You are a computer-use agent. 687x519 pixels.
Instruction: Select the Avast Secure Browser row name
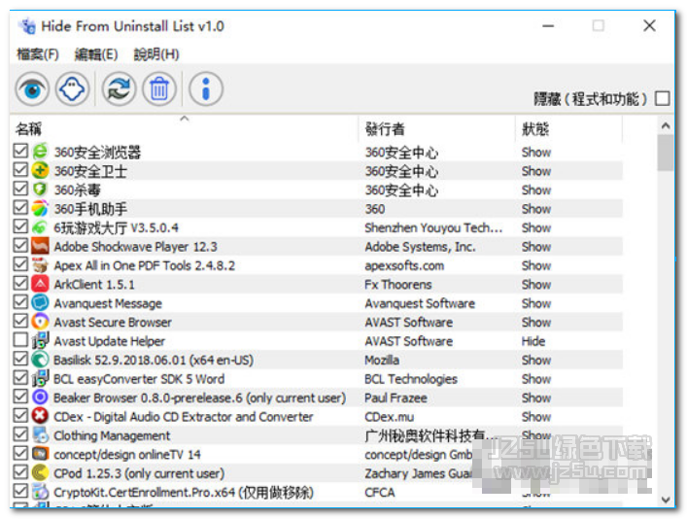tap(113, 322)
